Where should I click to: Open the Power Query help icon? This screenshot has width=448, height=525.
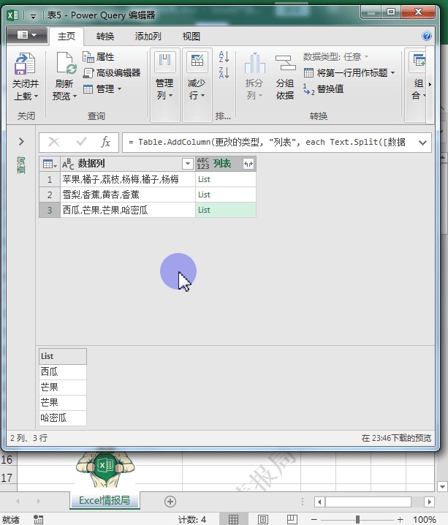click(427, 36)
